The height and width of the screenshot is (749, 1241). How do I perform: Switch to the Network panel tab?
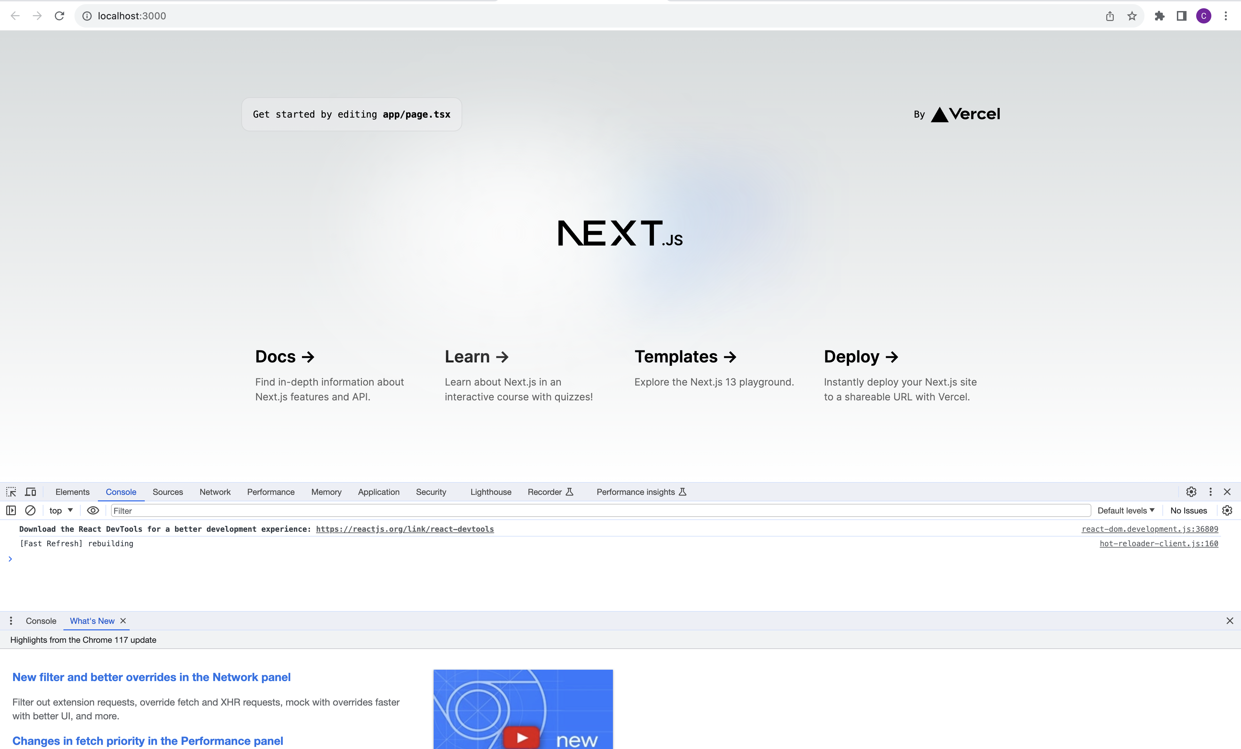click(x=215, y=492)
